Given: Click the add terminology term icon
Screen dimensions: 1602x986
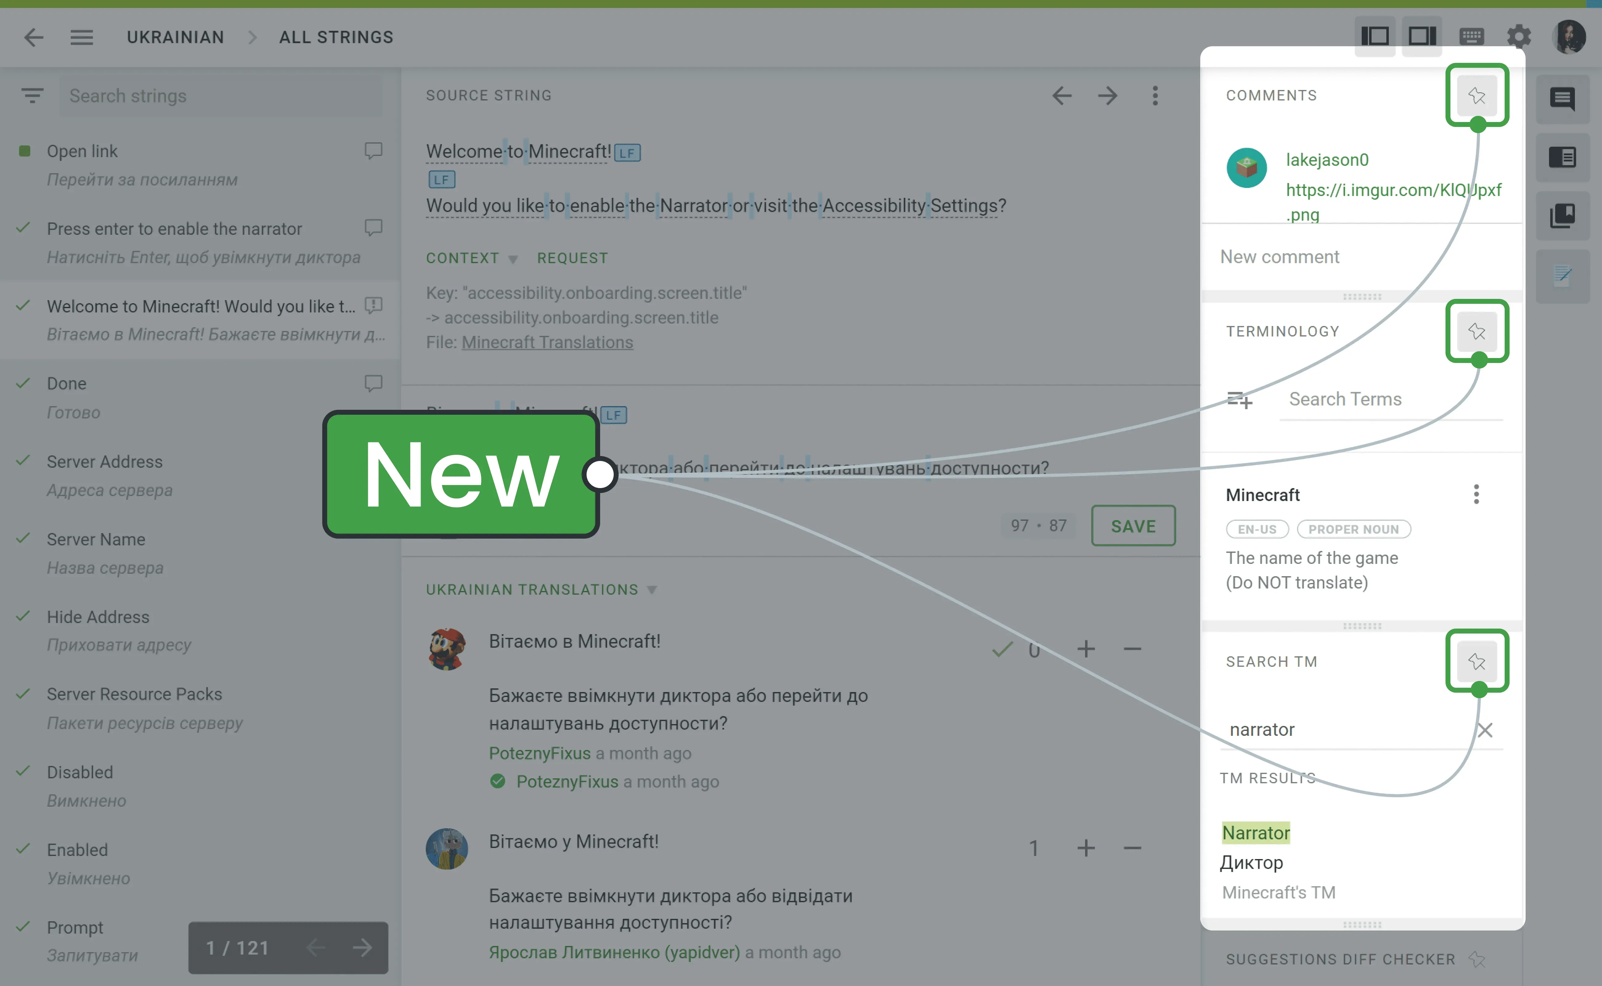Looking at the screenshot, I should [x=1239, y=399].
